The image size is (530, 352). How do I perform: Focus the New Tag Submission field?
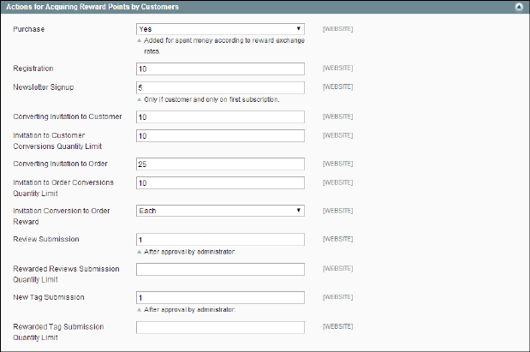[x=220, y=297]
